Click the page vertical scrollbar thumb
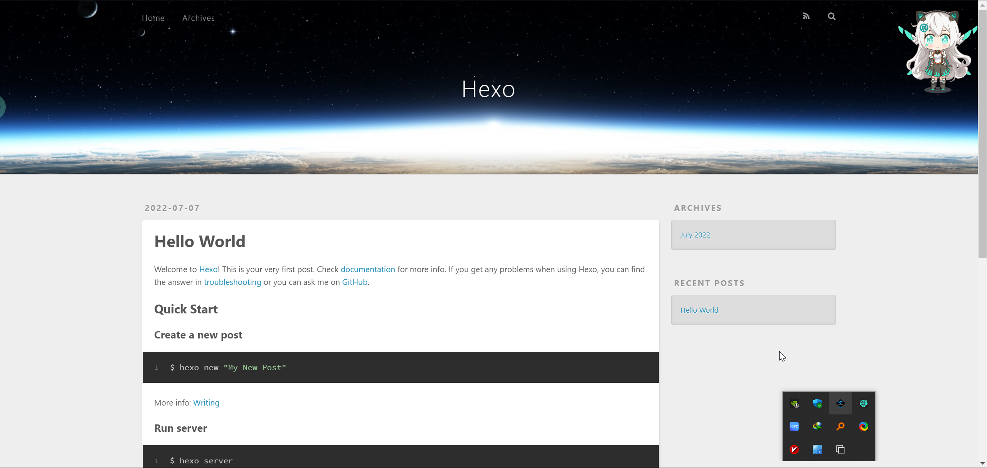Image resolution: width=987 pixels, height=468 pixels. [x=982, y=131]
